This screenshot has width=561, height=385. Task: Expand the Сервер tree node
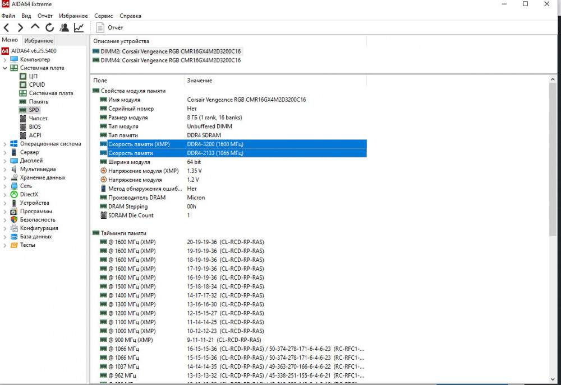4,152
